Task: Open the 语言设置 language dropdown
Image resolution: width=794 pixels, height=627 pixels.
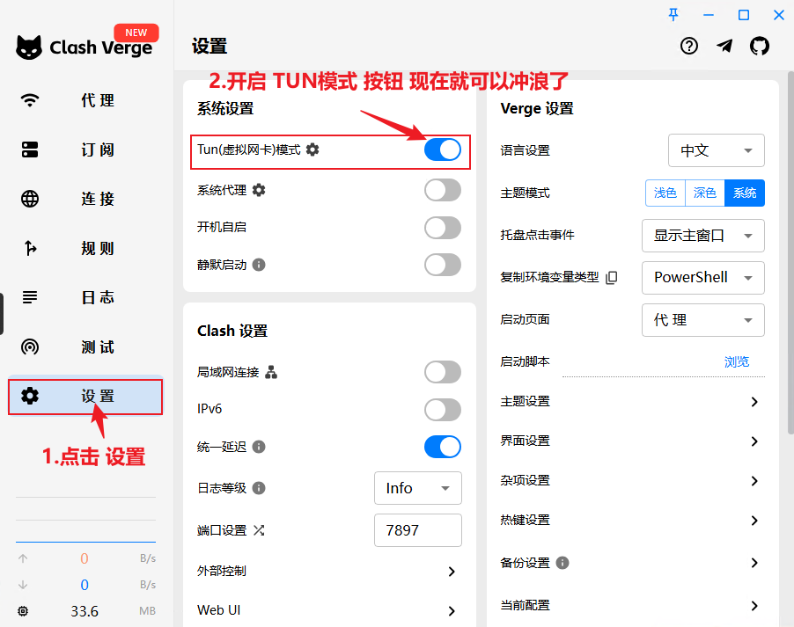Action: pyautogui.click(x=716, y=150)
